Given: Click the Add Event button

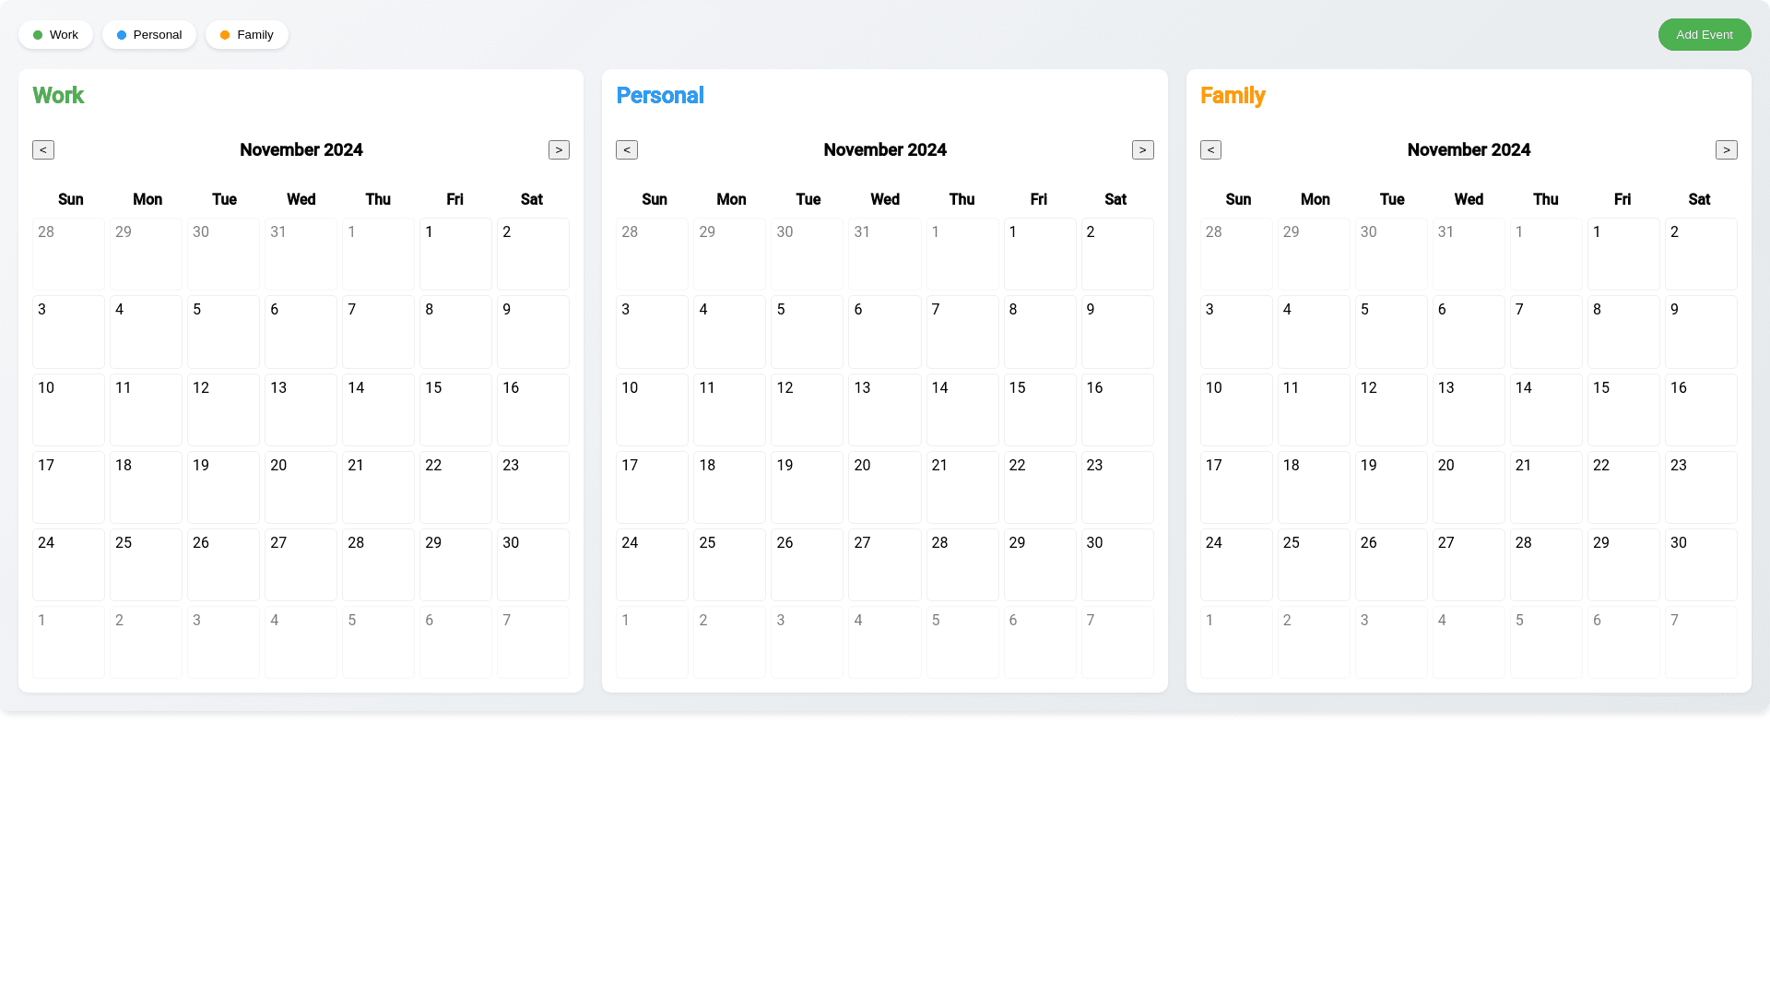Looking at the screenshot, I should coord(1705,34).
